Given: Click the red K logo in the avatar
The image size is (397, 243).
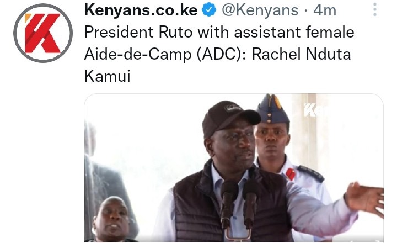Looking at the screenshot, I should tap(43, 33).
